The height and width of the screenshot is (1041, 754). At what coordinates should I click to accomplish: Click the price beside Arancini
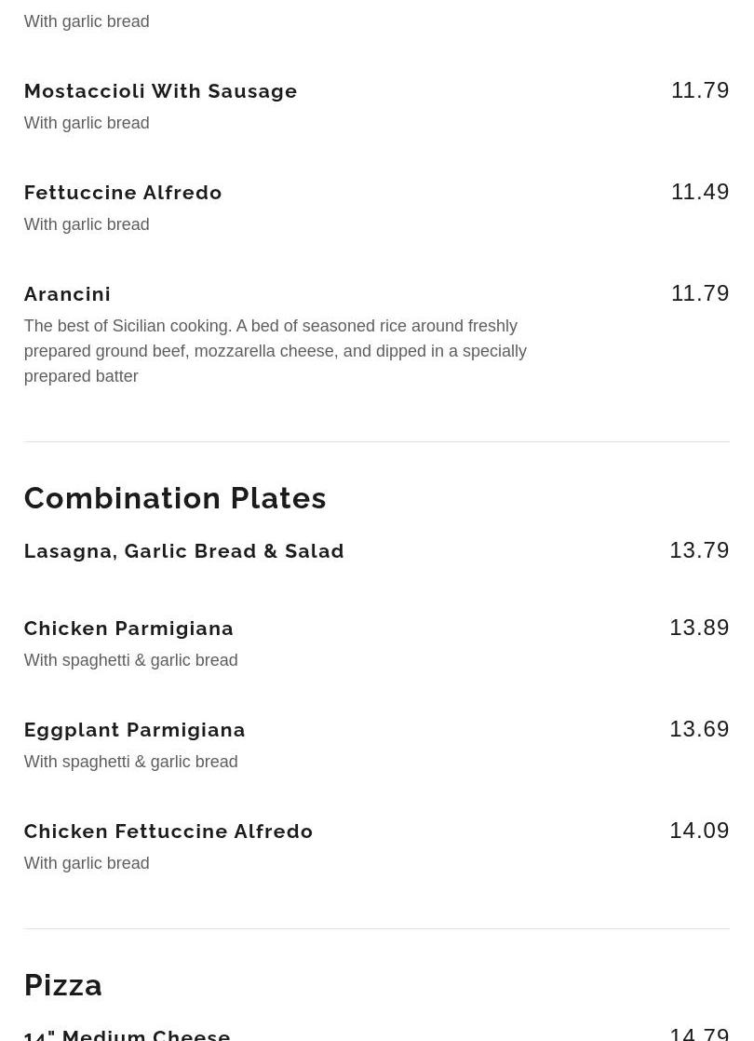click(x=699, y=293)
